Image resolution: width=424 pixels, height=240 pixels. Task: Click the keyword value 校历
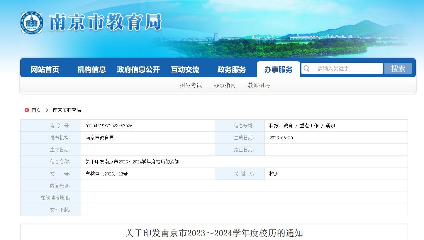pos(274,174)
